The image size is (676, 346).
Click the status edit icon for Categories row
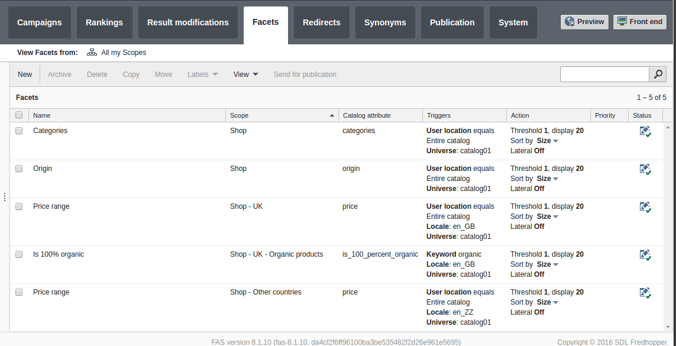coord(645,131)
